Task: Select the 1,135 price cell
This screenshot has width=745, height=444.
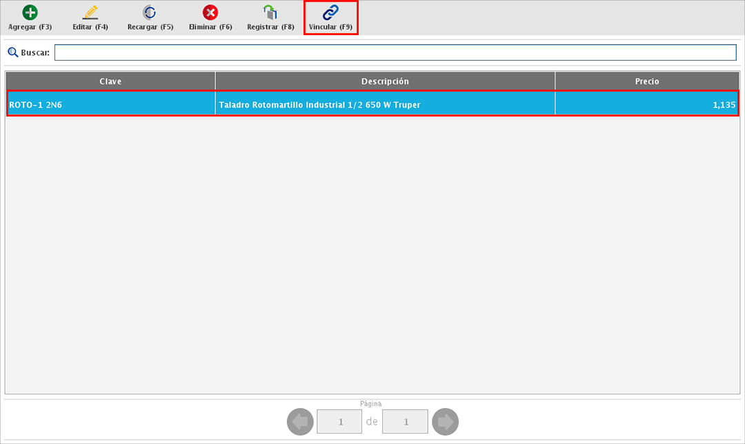Action: 724,105
